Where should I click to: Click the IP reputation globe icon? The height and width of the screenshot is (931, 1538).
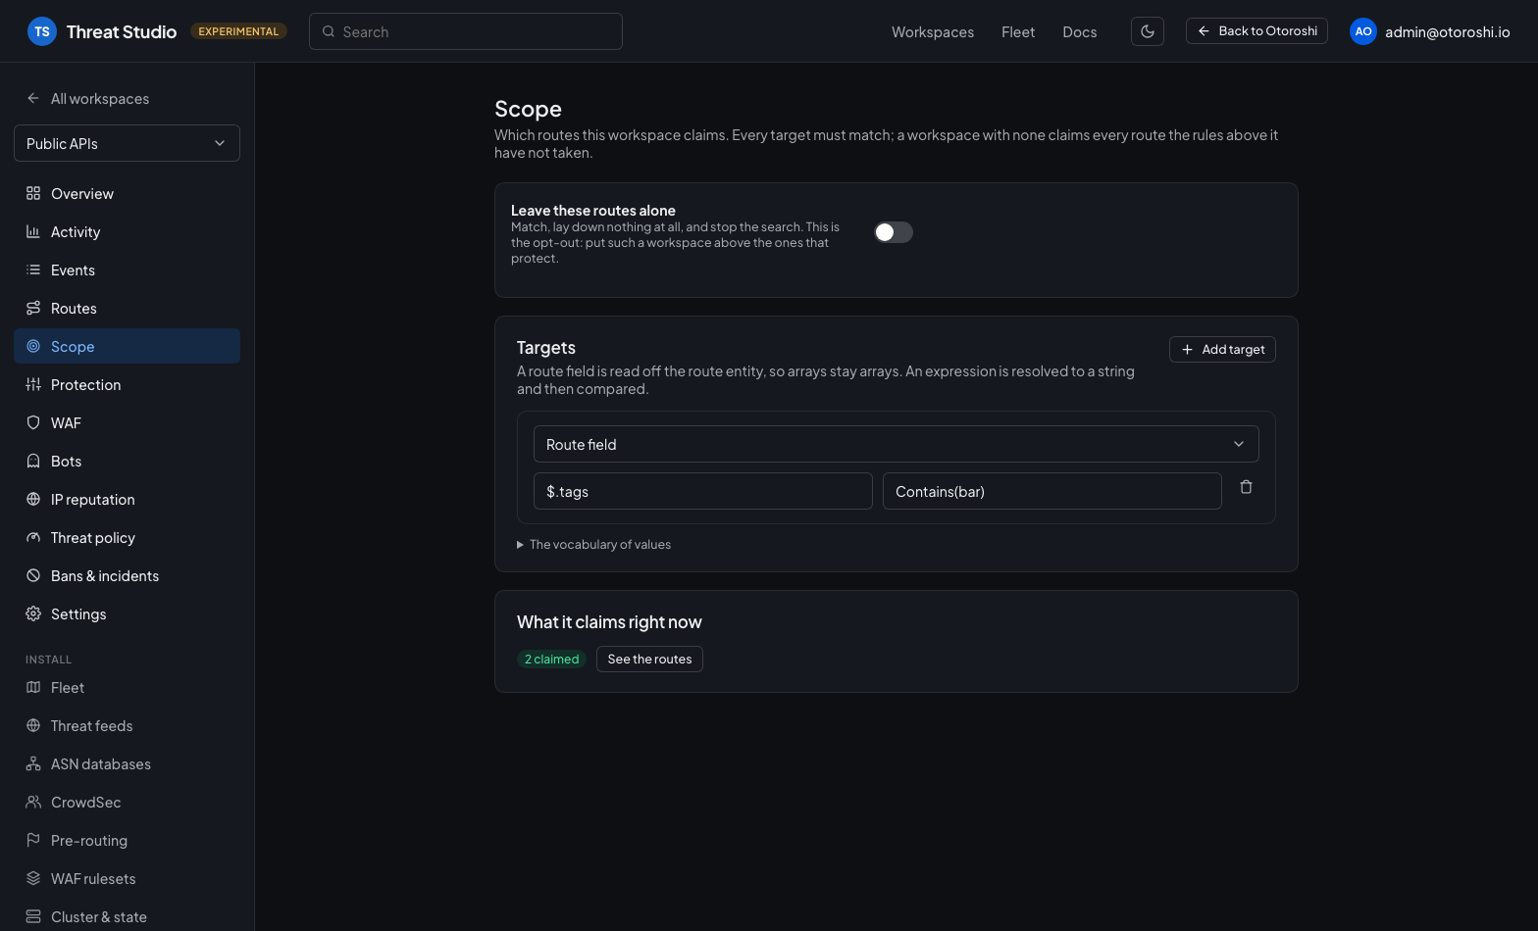(33, 499)
